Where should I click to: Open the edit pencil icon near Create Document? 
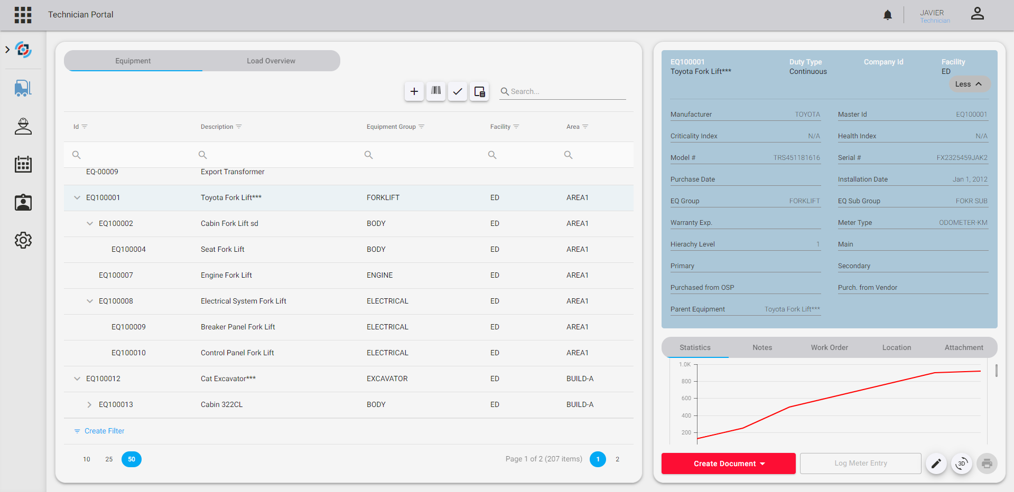pyautogui.click(x=936, y=463)
